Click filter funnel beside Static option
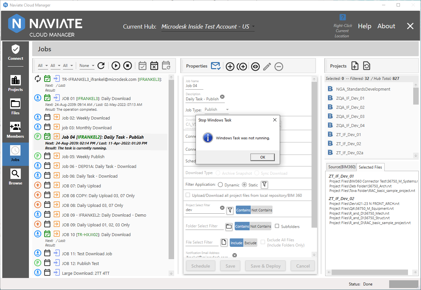 (264, 185)
